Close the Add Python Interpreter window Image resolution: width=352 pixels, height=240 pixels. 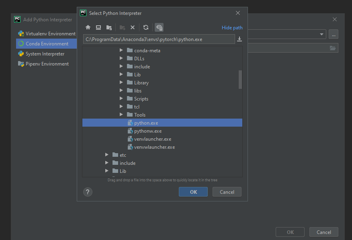(x=335, y=20)
